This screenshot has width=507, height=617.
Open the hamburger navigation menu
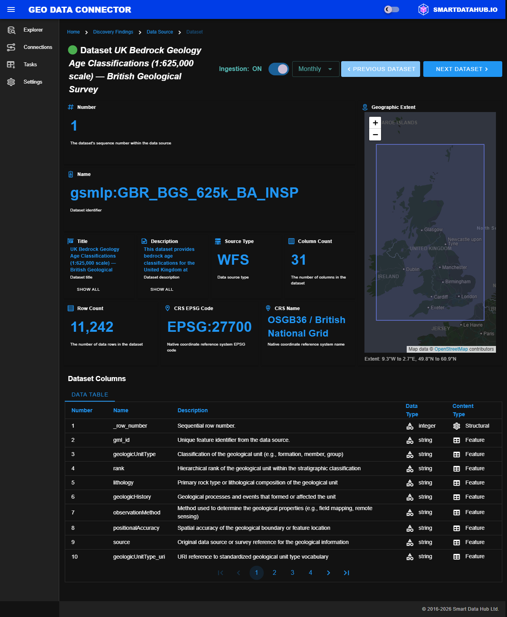click(x=11, y=9)
